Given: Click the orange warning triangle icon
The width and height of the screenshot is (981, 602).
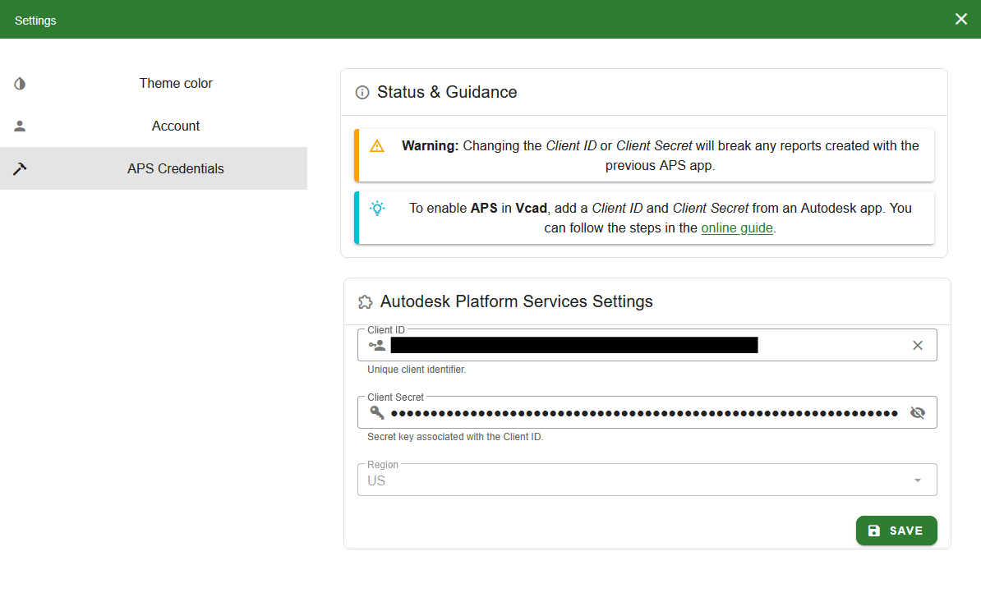Looking at the screenshot, I should pos(377,146).
